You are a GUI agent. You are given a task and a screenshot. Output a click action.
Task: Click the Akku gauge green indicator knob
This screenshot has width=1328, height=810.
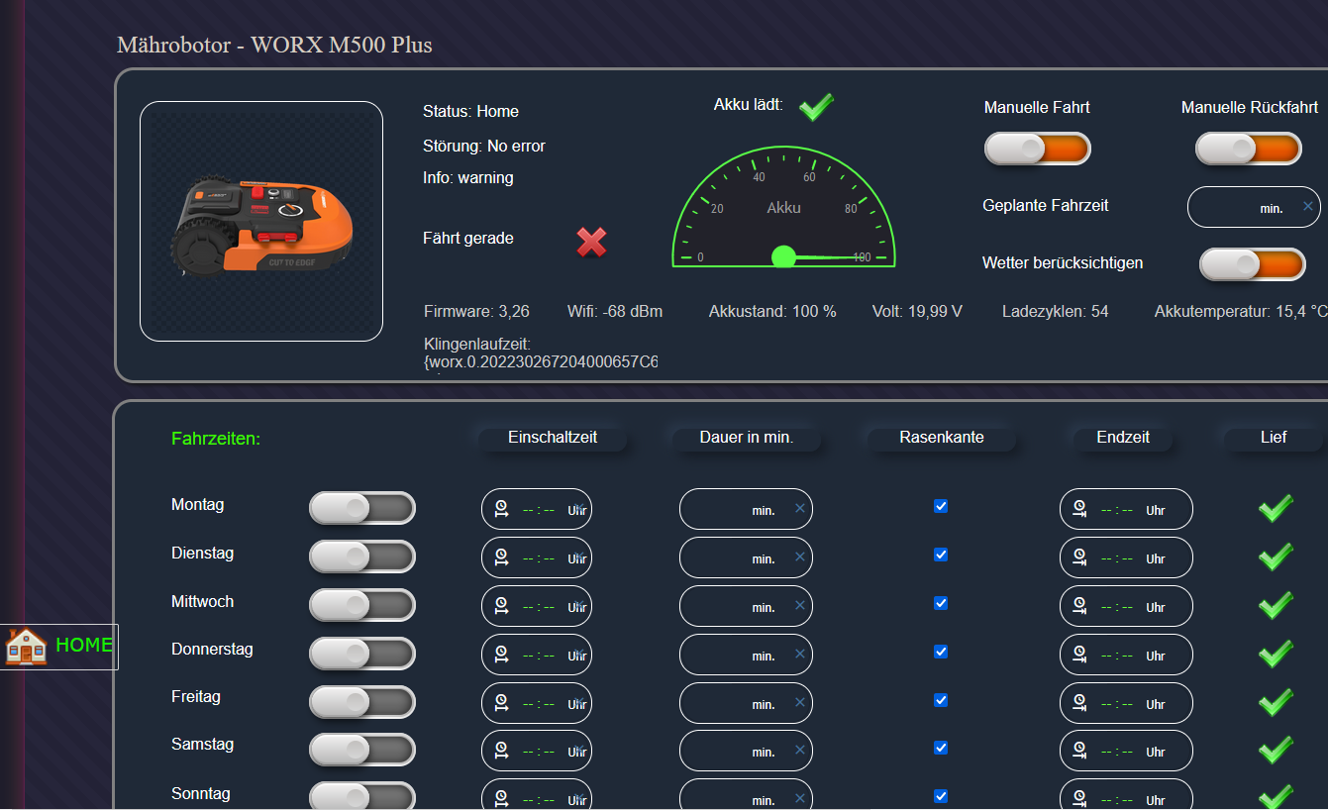tap(783, 256)
